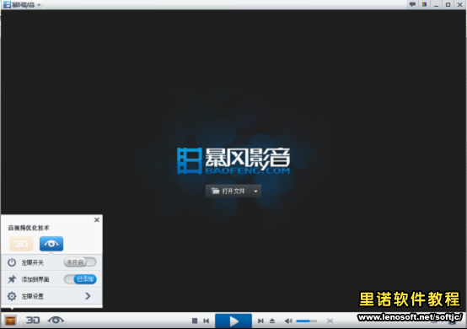Select the blue eye tab in popup

(x=51, y=244)
